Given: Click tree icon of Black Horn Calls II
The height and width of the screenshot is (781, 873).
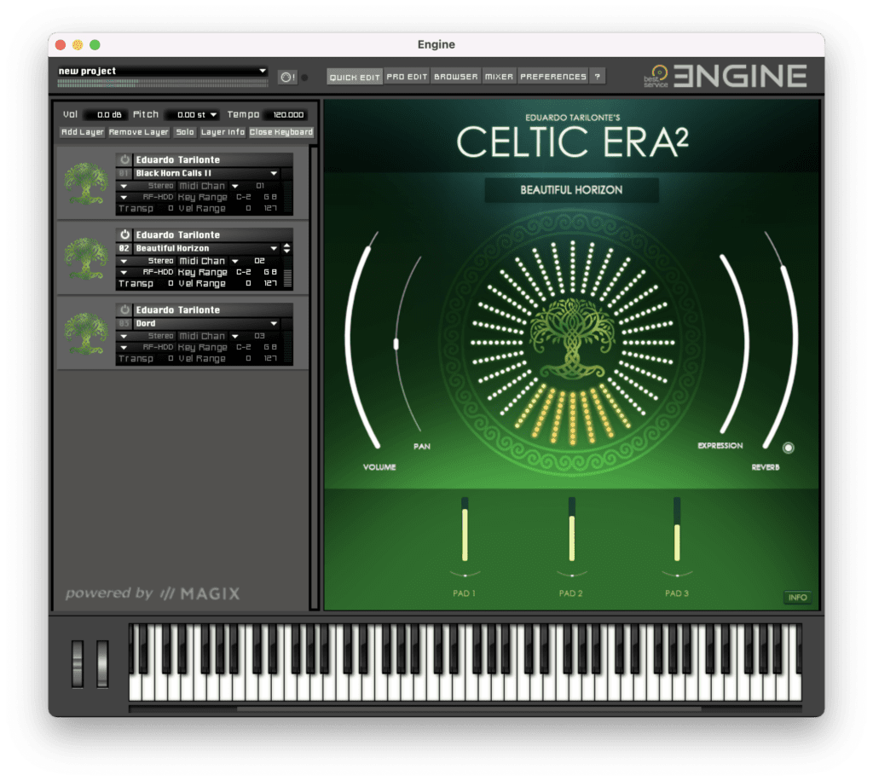Looking at the screenshot, I should point(86,182).
